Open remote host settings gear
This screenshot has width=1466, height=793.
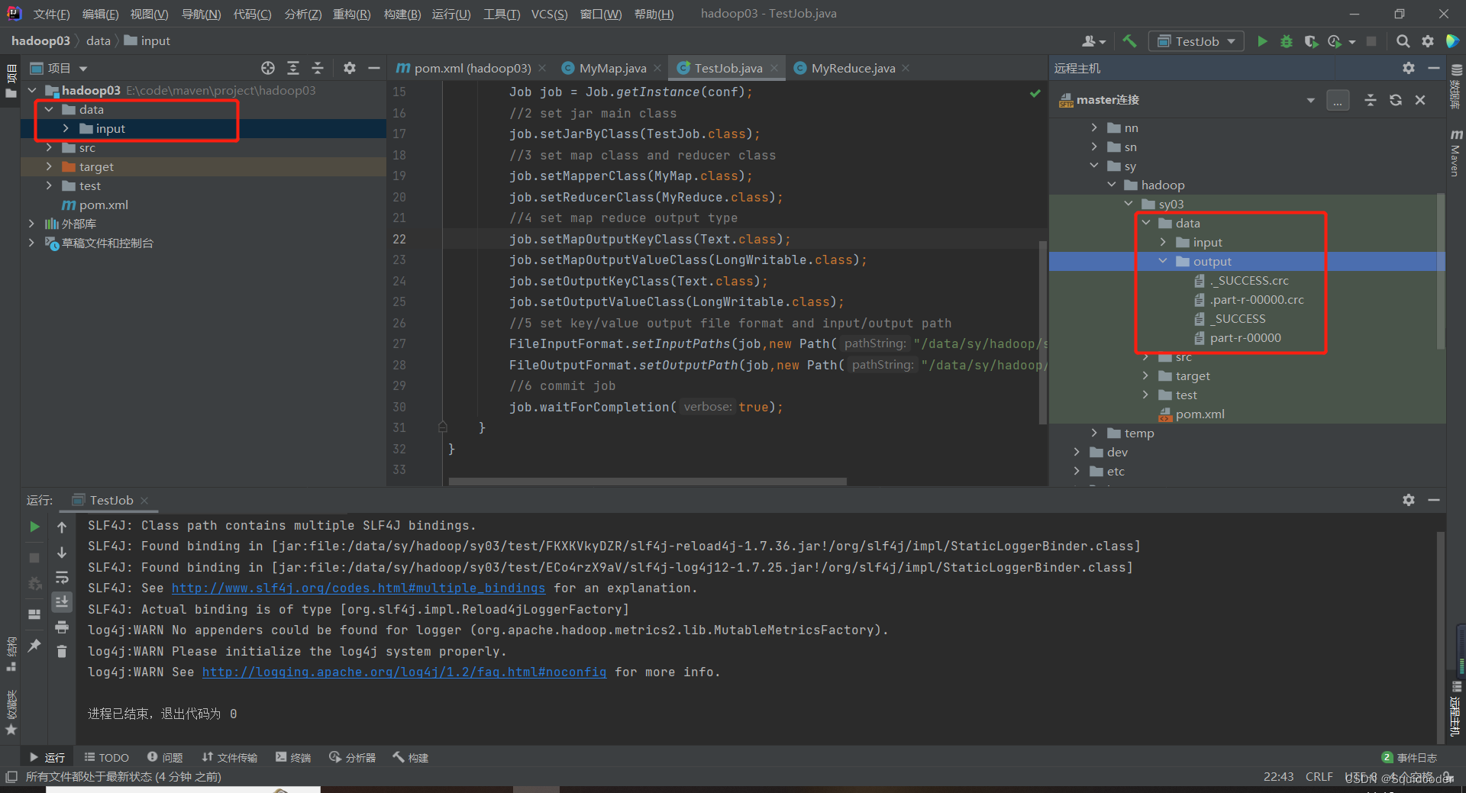click(x=1409, y=68)
